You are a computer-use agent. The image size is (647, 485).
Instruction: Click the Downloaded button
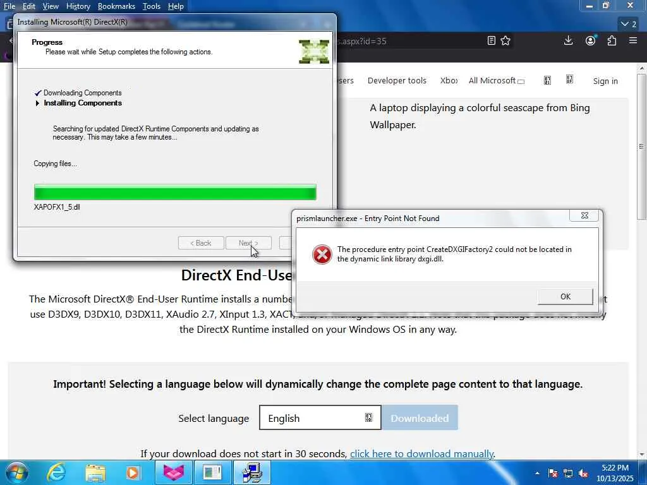click(420, 418)
